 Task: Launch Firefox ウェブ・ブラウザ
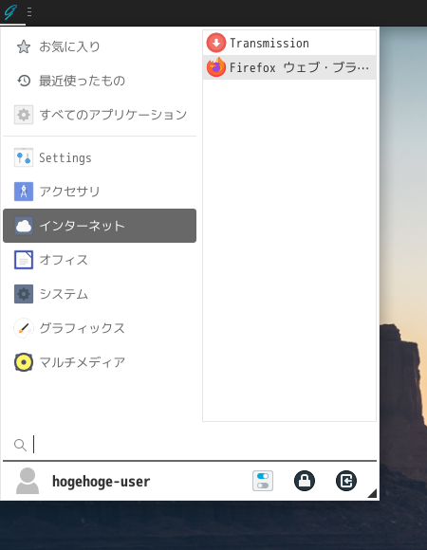click(x=289, y=67)
